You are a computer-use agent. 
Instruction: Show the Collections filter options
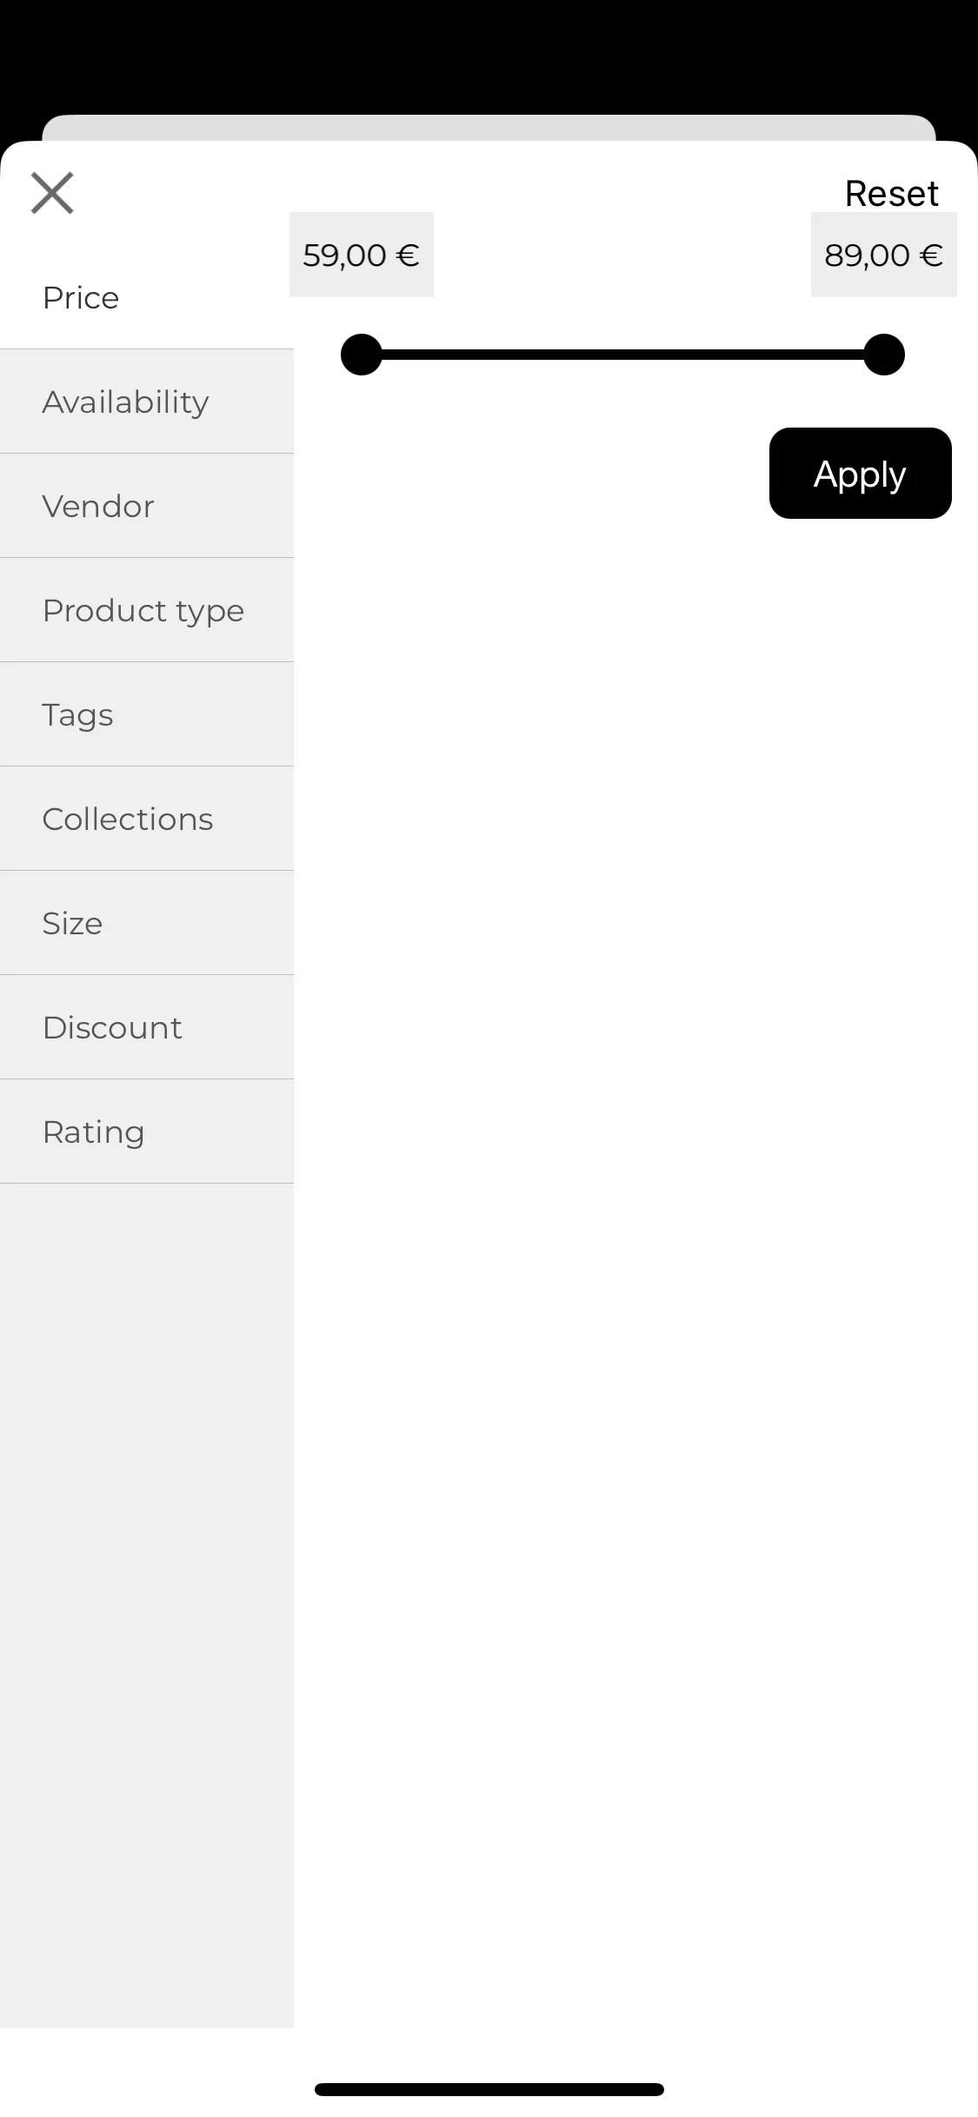[147, 819]
